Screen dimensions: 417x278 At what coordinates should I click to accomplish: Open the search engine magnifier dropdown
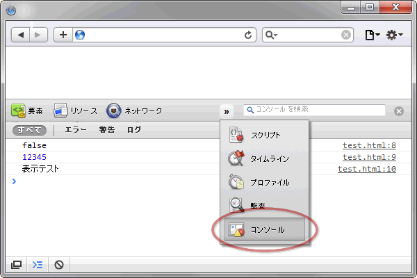(x=271, y=35)
